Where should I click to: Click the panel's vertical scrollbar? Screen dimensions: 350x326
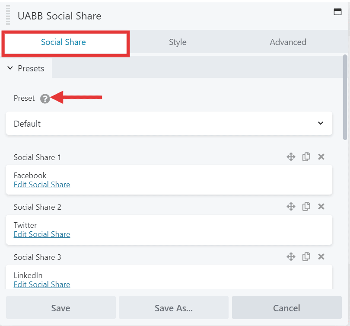pyautogui.click(x=345, y=97)
